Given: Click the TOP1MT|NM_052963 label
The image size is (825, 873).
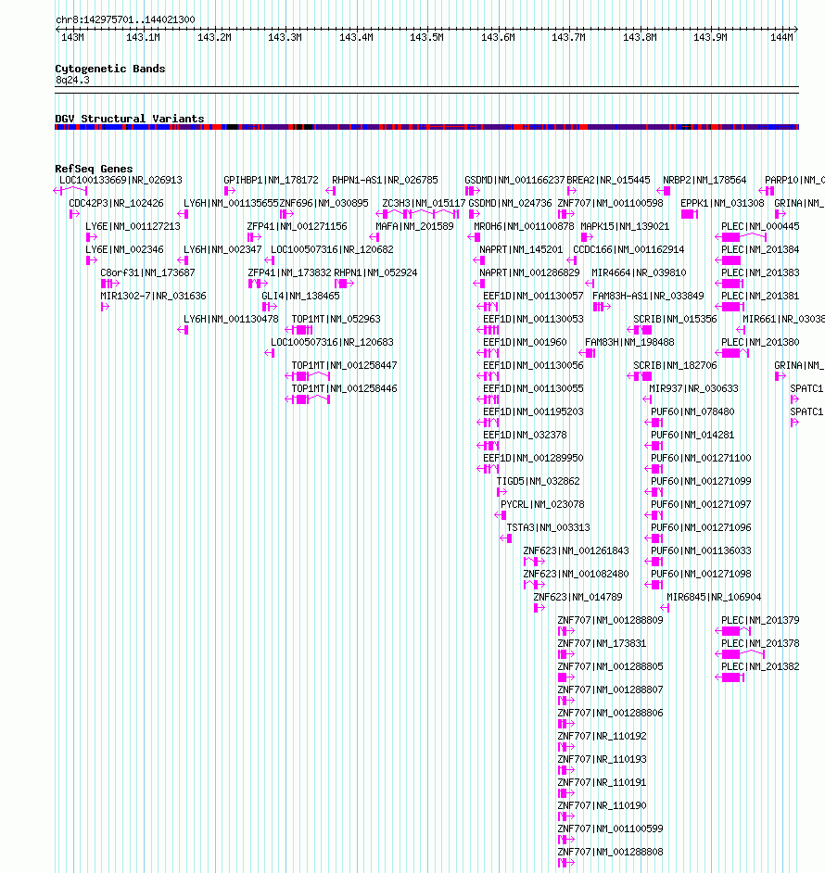Looking at the screenshot, I should point(336,319).
